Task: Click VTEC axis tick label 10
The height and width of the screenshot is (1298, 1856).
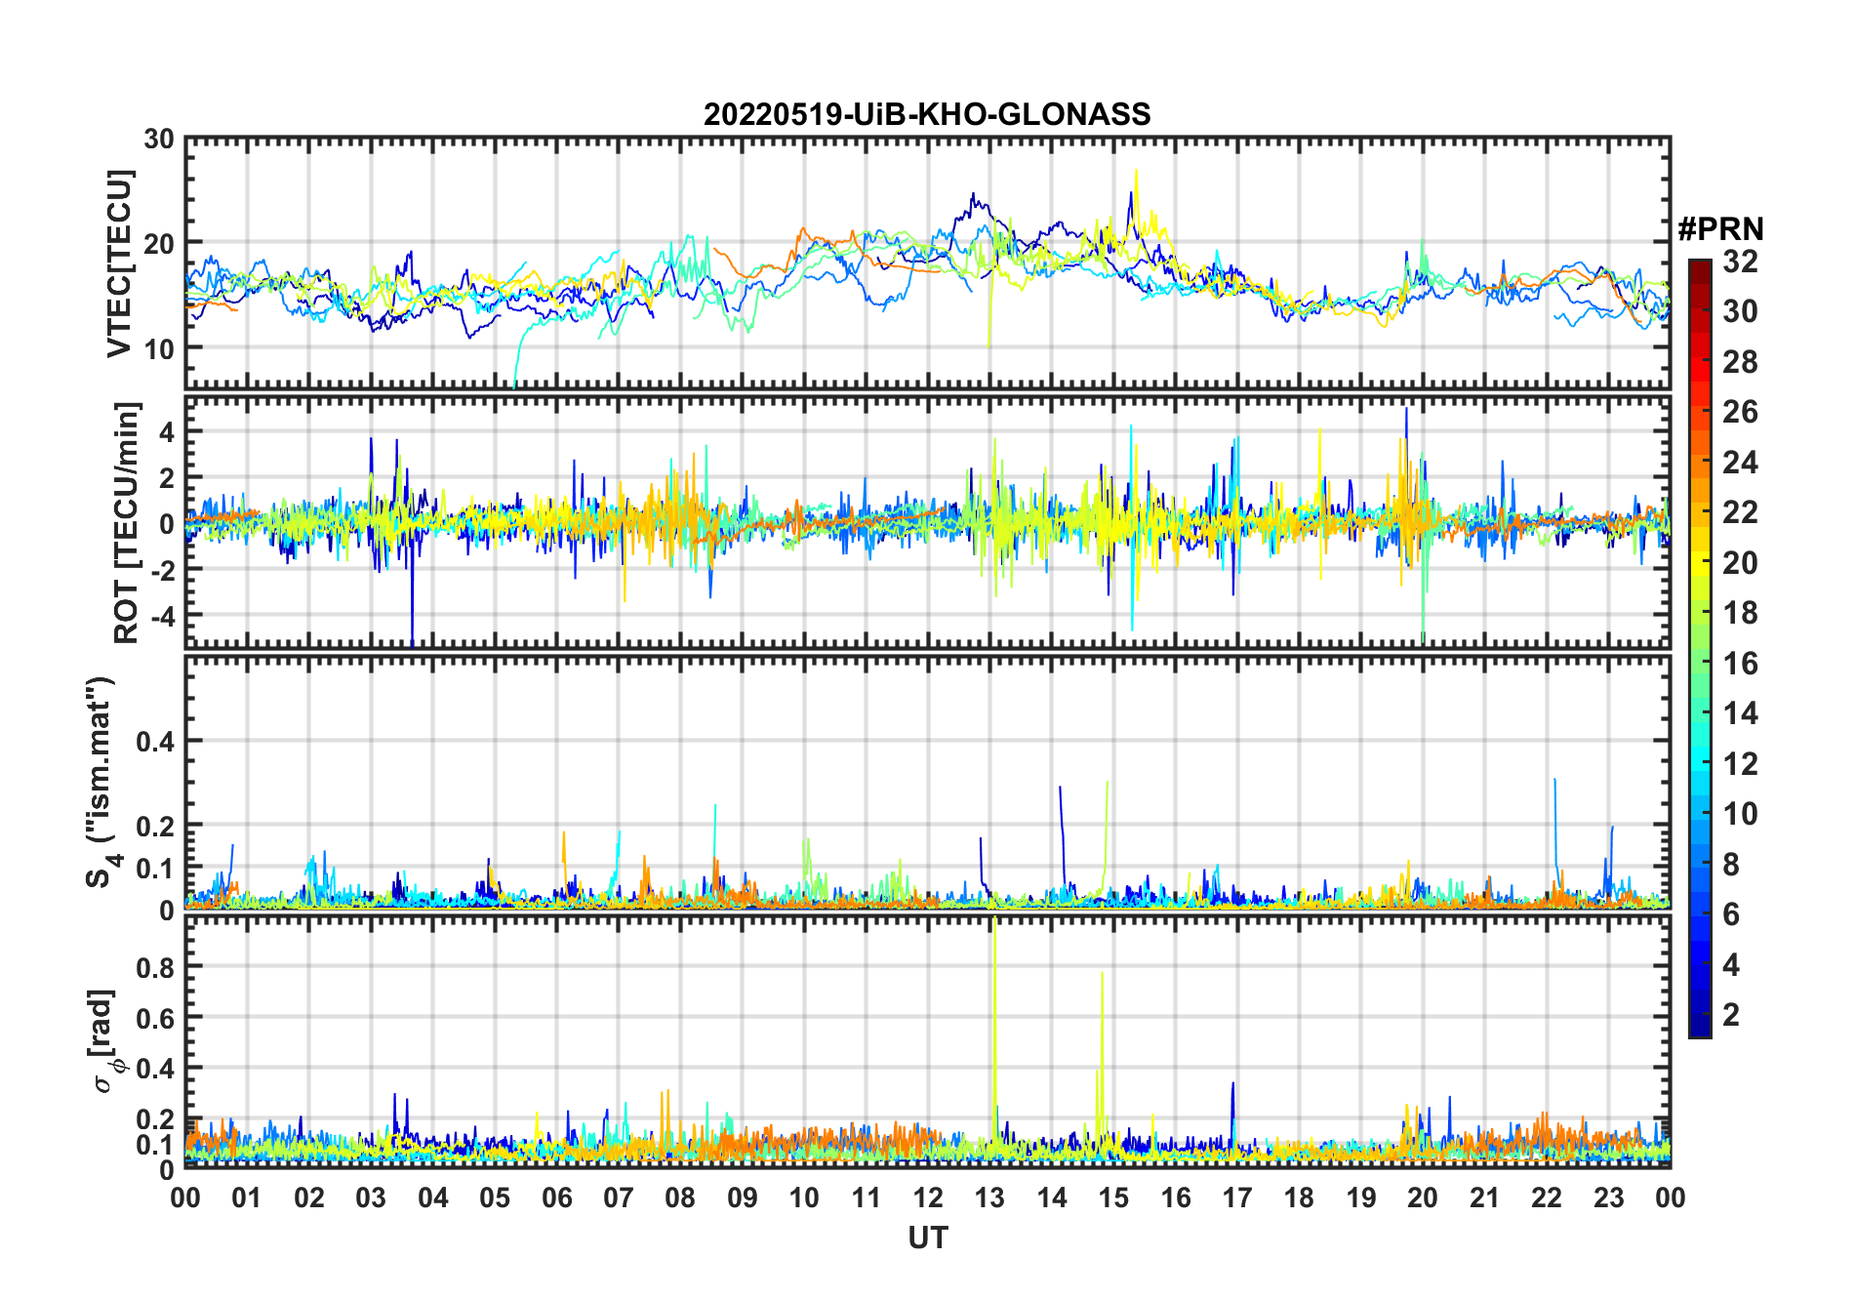Action: click(159, 348)
